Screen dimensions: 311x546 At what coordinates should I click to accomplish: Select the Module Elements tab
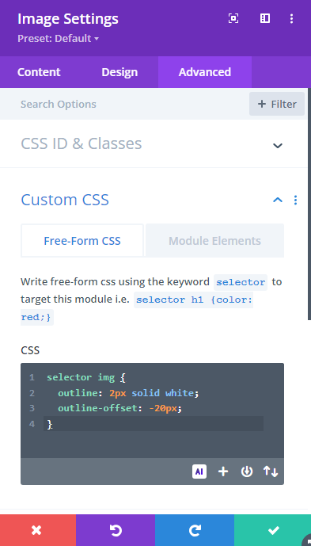tap(214, 241)
